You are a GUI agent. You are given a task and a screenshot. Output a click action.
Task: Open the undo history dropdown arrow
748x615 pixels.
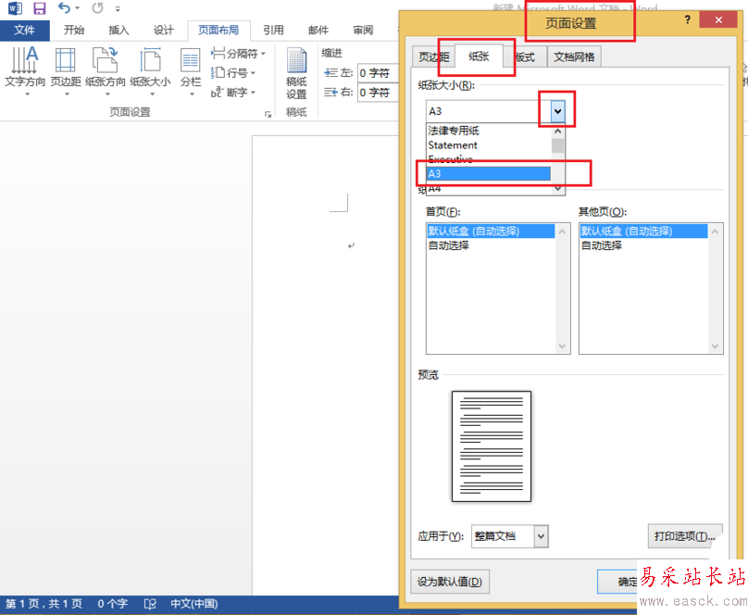[77, 8]
